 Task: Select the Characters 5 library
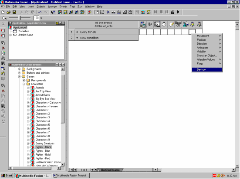pyautogui.click(x=43, y=125)
